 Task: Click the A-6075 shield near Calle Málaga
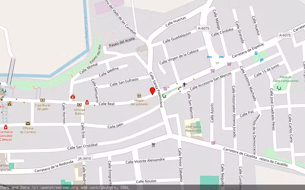203,28
